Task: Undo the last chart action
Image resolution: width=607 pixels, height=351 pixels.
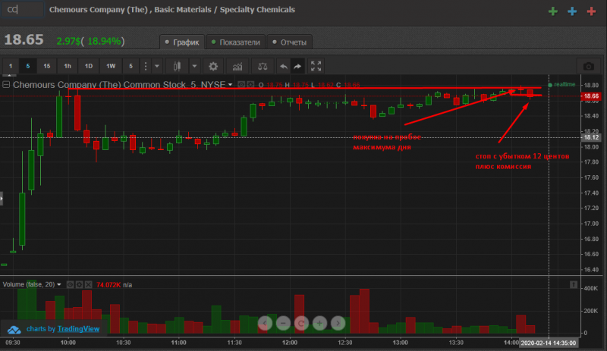Action: click(x=284, y=66)
